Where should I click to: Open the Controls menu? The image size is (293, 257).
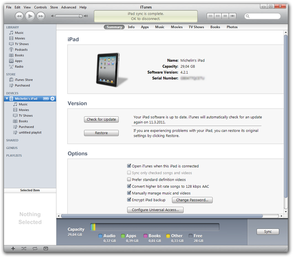coord(41,7)
